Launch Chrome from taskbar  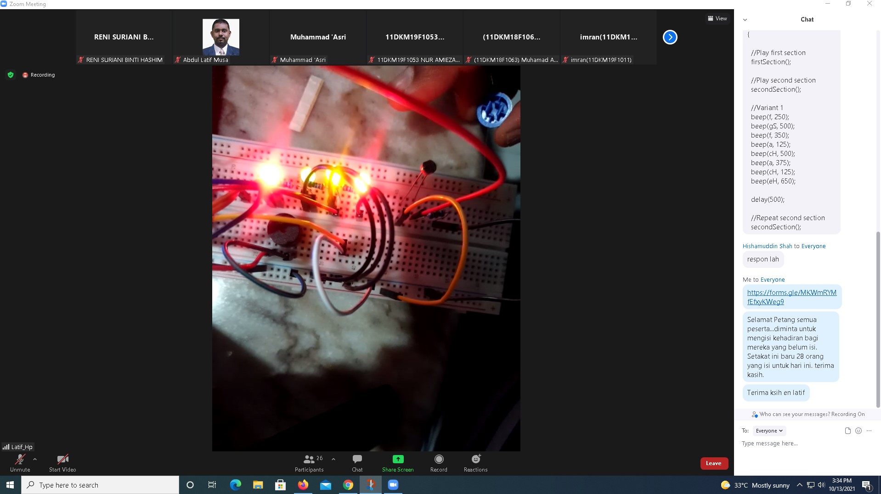348,485
